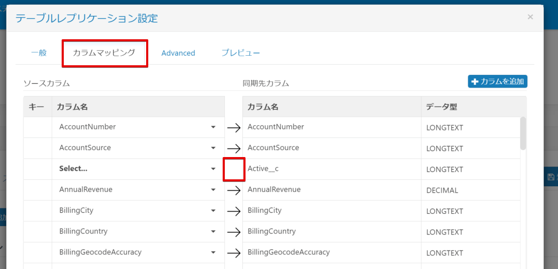Close the table replication settings dialog
Viewport: 558px width, 269px height.
click(530, 17)
